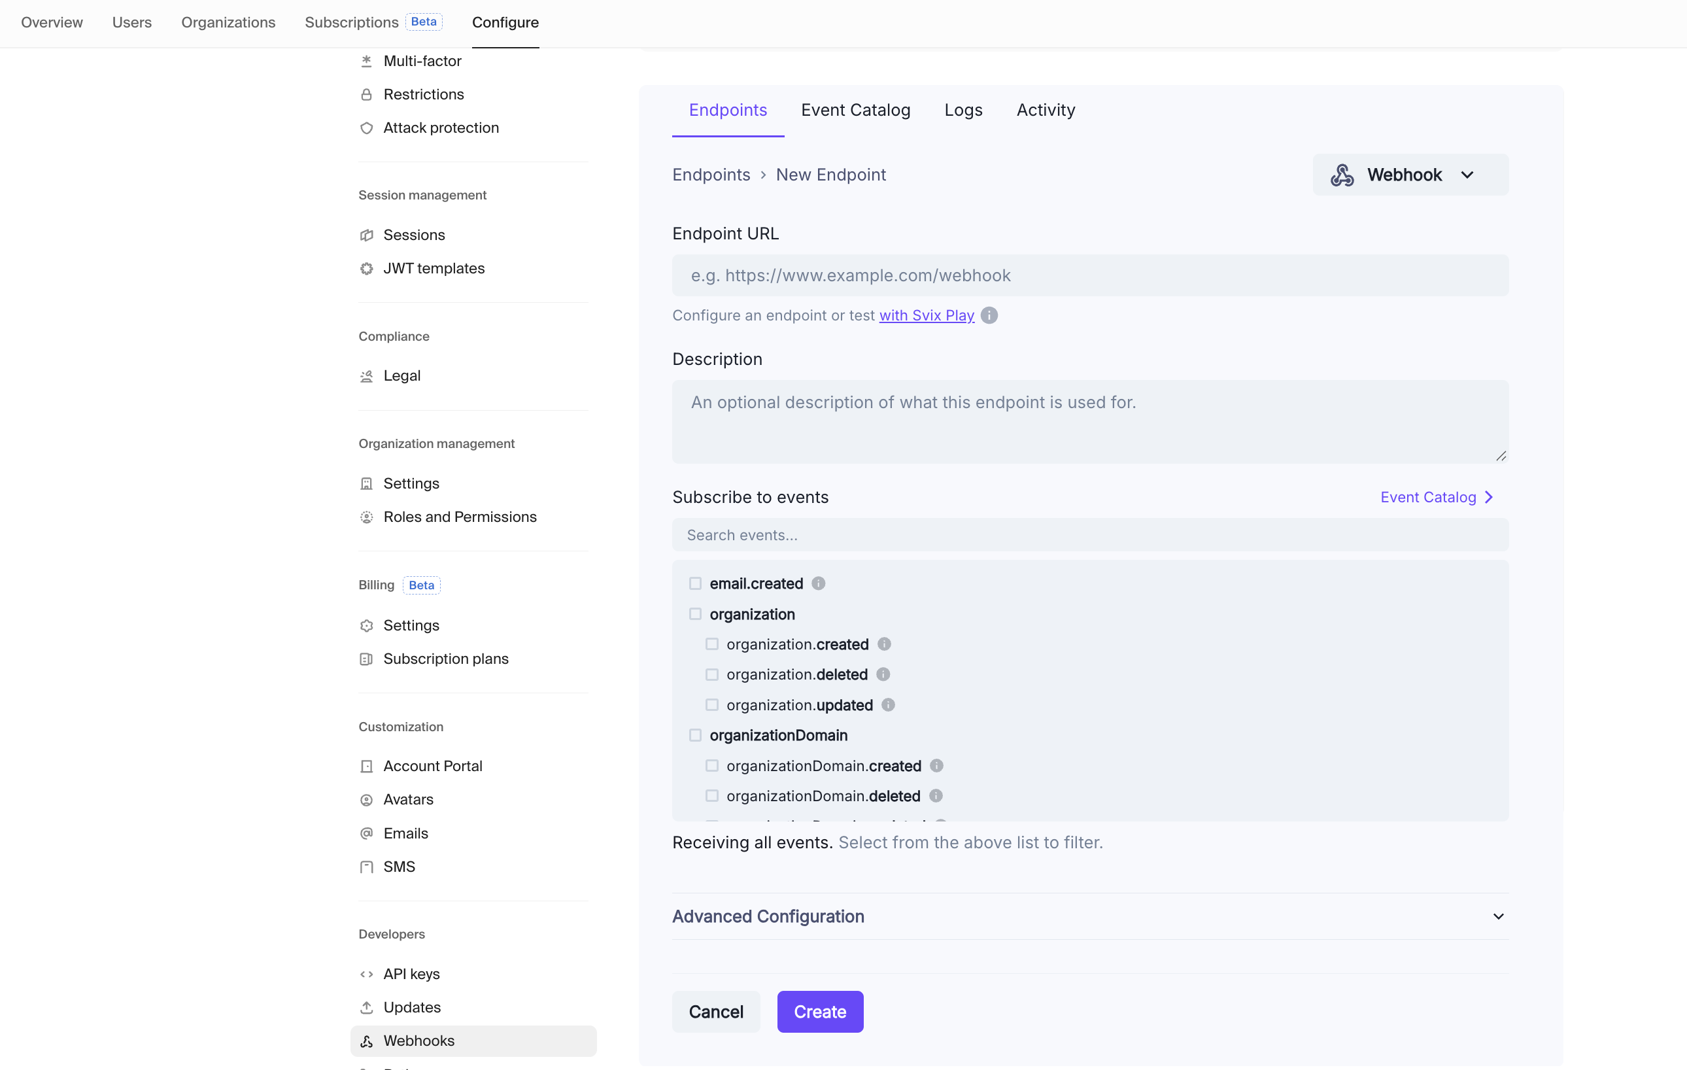Follow the 'with Svix Play' link
The image size is (1687, 1070).
click(x=926, y=315)
